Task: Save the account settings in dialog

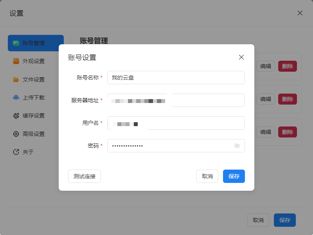Action: point(234,176)
